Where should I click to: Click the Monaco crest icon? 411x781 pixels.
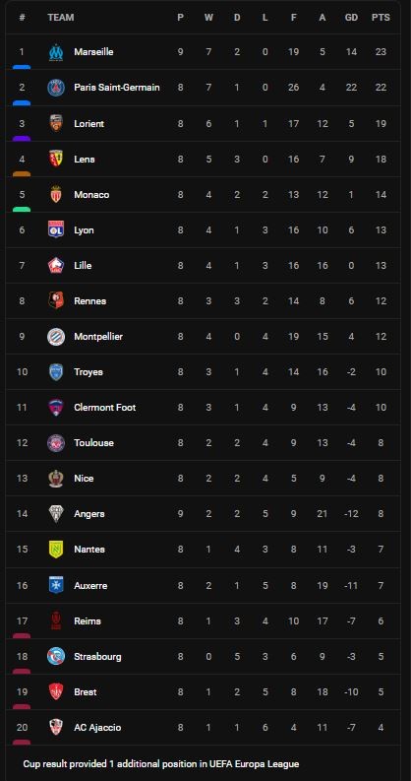pos(56,194)
